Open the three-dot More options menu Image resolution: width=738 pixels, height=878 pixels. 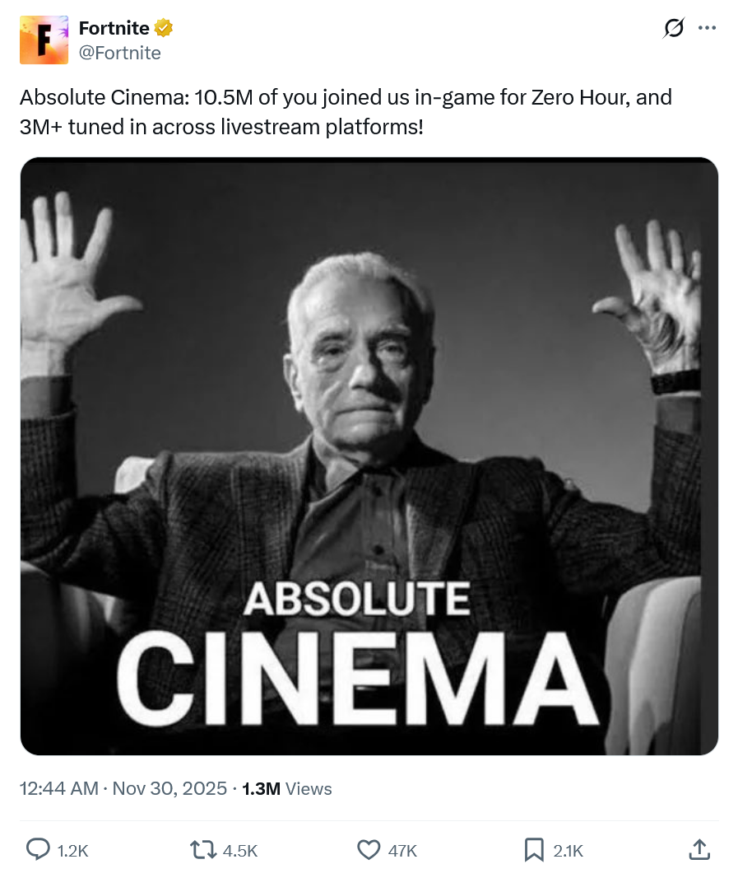point(707,28)
